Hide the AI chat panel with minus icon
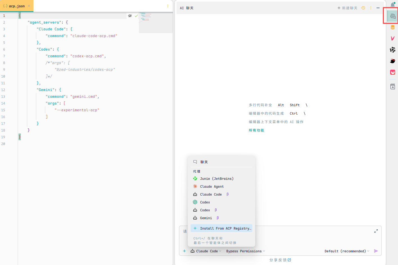The width and height of the screenshot is (398, 265). click(378, 8)
